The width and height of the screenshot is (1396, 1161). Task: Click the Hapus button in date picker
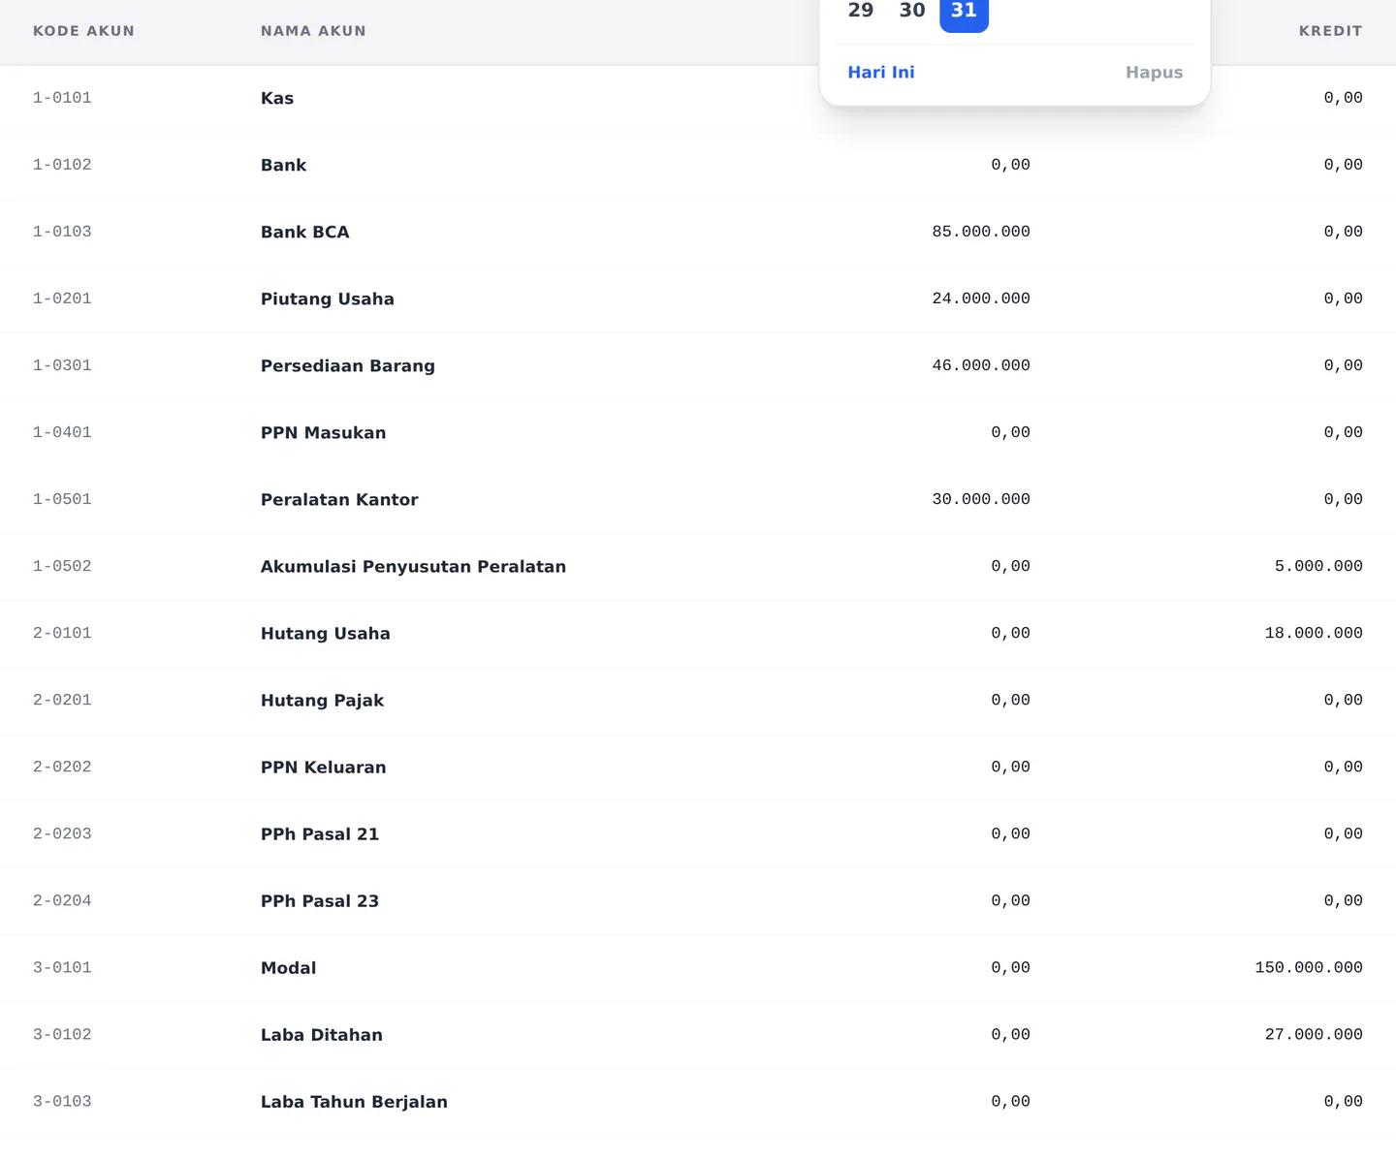1154,73
